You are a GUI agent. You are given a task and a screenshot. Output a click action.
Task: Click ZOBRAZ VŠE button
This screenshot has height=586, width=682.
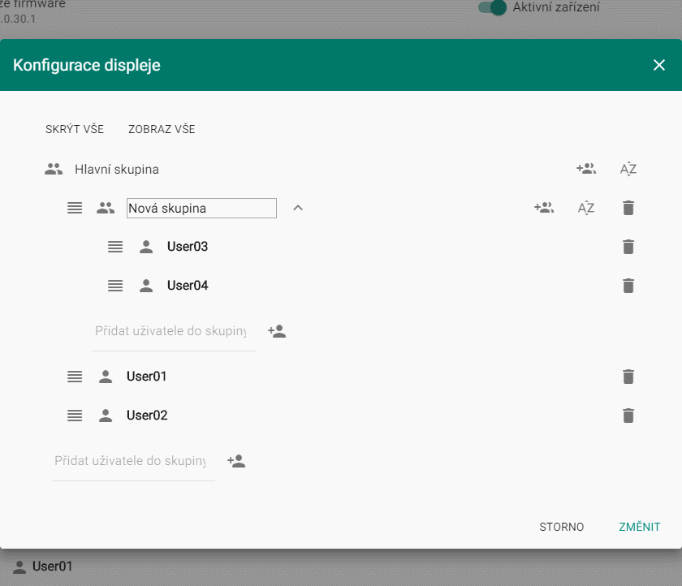pos(162,129)
